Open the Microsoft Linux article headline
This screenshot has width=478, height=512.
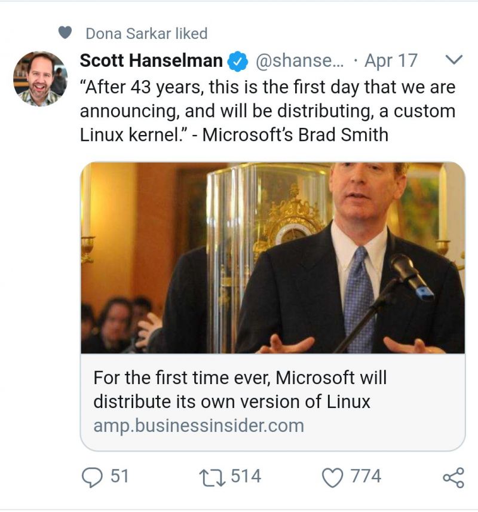[240, 390]
